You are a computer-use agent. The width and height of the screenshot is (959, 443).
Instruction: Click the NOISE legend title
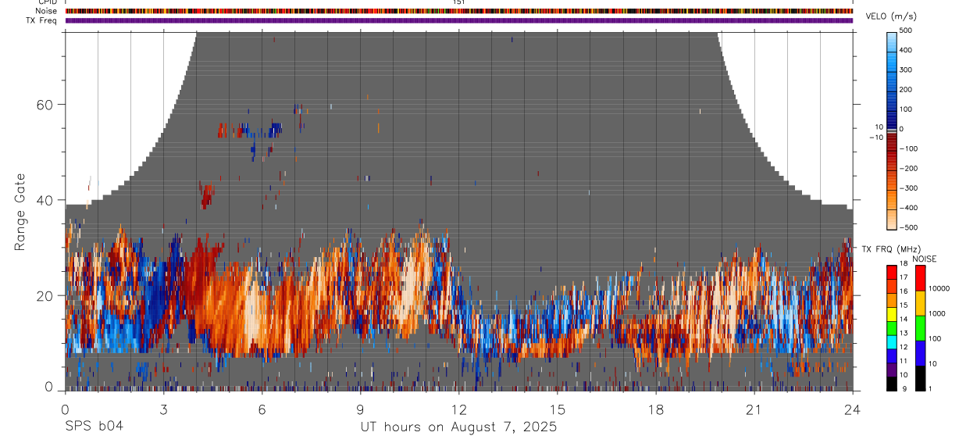[924, 259]
